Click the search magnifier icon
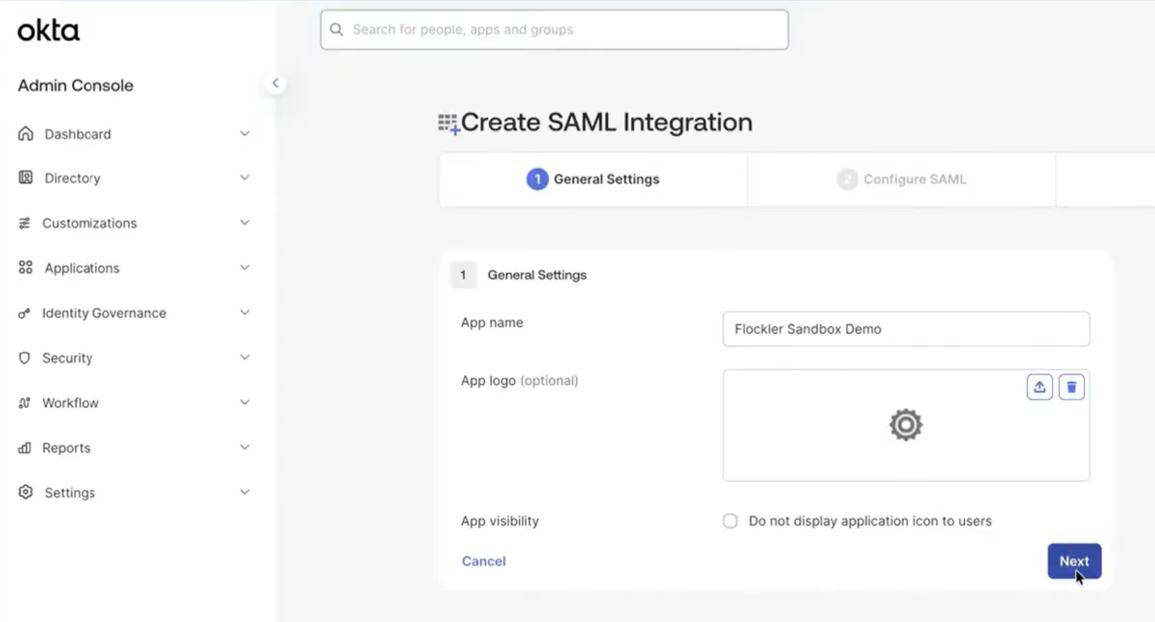The width and height of the screenshot is (1155, 622). point(337,30)
